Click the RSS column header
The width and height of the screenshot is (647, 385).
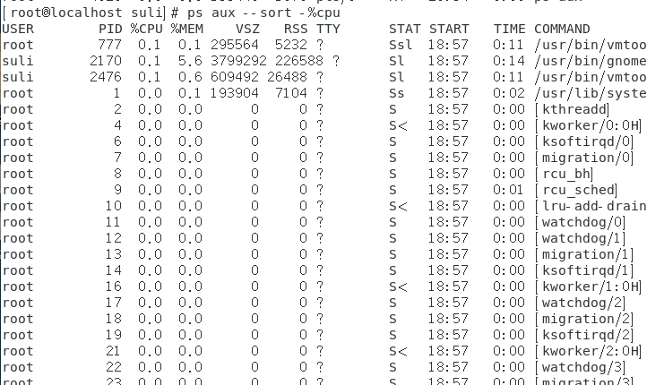point(296,29)
